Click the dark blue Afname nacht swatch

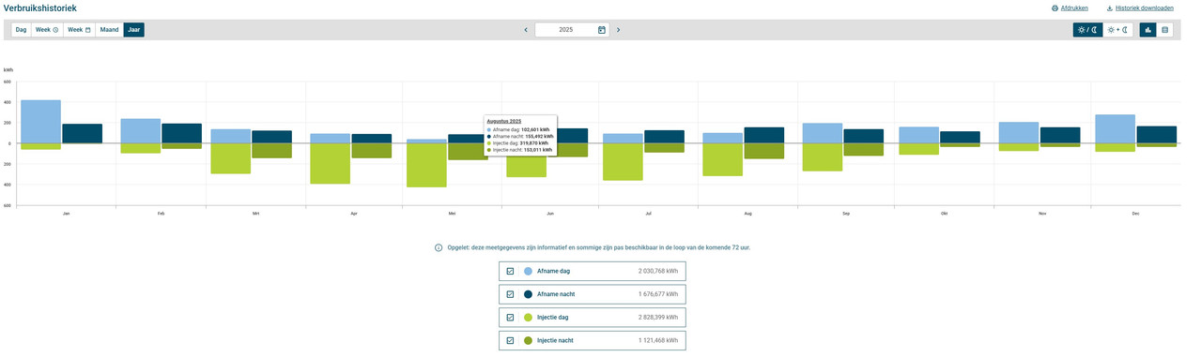(528, 294)
